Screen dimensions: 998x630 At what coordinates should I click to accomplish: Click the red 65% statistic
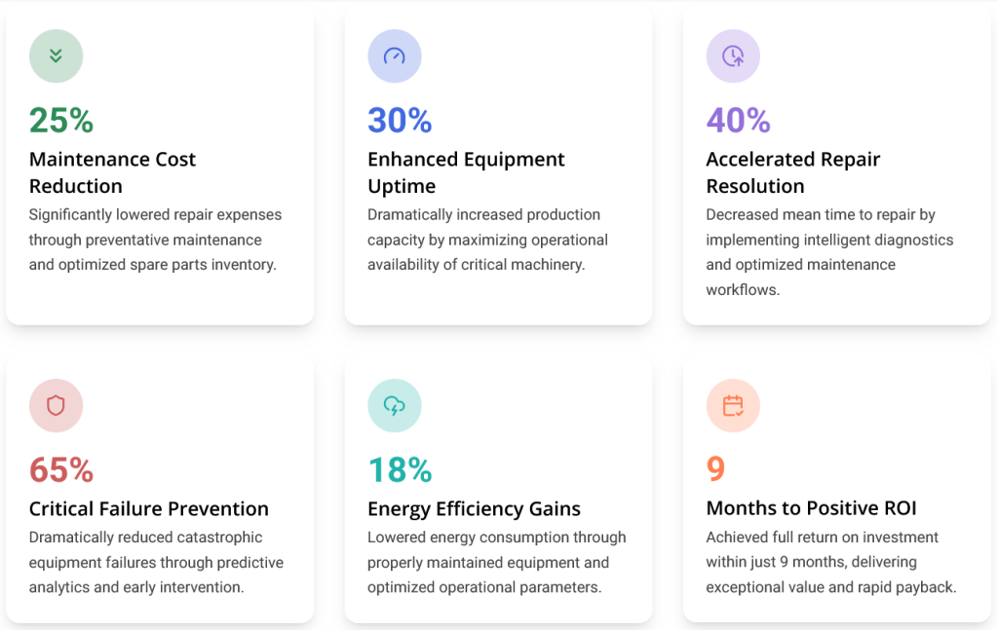coord(61,469)
